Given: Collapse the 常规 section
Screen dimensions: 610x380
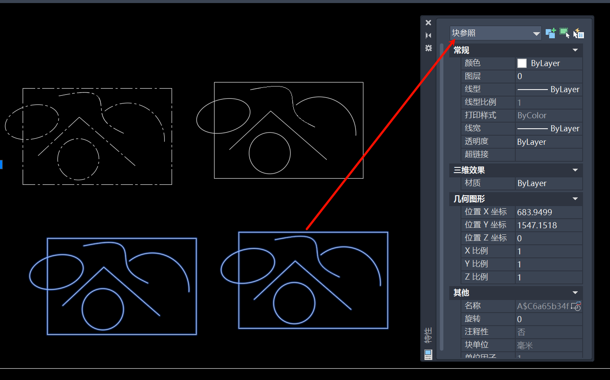Looking at the screenshot, I should pos(575,50).
